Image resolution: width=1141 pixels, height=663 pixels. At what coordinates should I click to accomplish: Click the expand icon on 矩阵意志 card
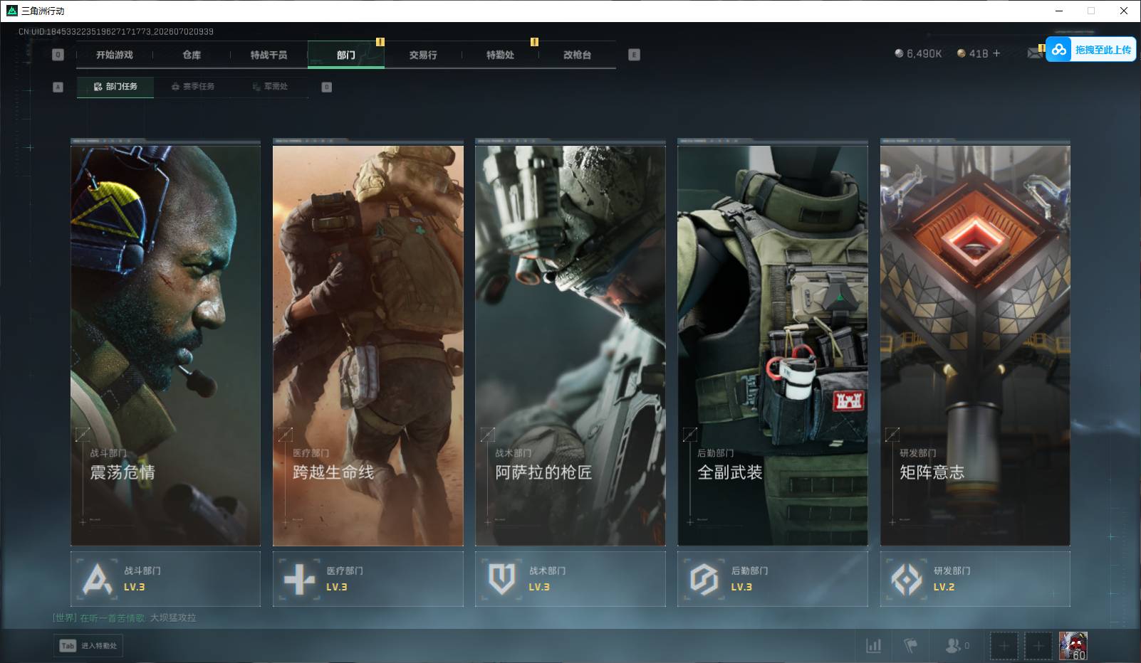click(892, 434)
